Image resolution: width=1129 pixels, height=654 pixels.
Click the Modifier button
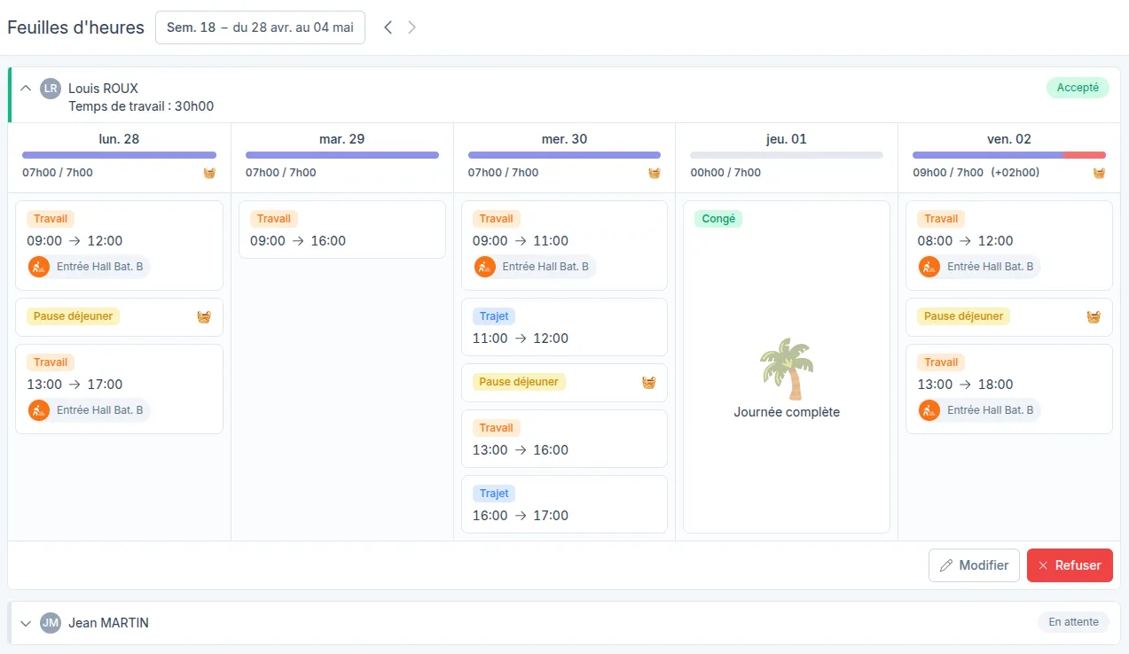pyautogui.click(x=974, y=565)
